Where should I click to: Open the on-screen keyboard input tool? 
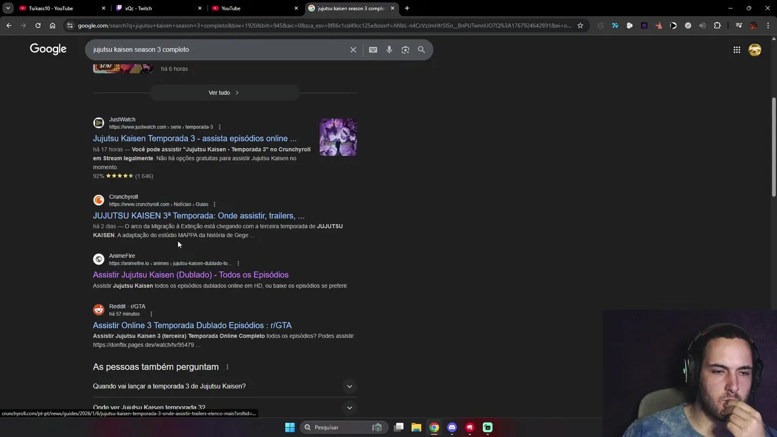pos(373,50)
